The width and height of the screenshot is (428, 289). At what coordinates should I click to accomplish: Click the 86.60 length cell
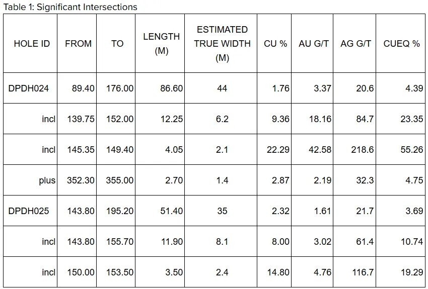click(x=171, y=88)
